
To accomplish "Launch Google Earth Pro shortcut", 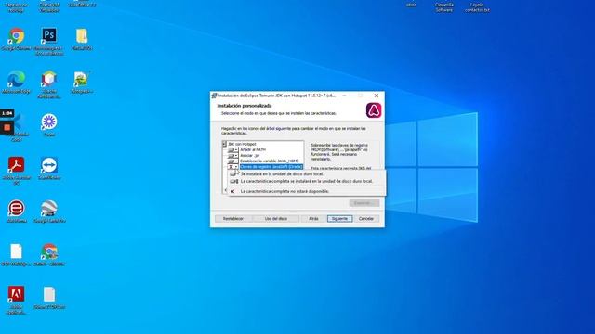I will pyautogui.click(x=49, y=208).
